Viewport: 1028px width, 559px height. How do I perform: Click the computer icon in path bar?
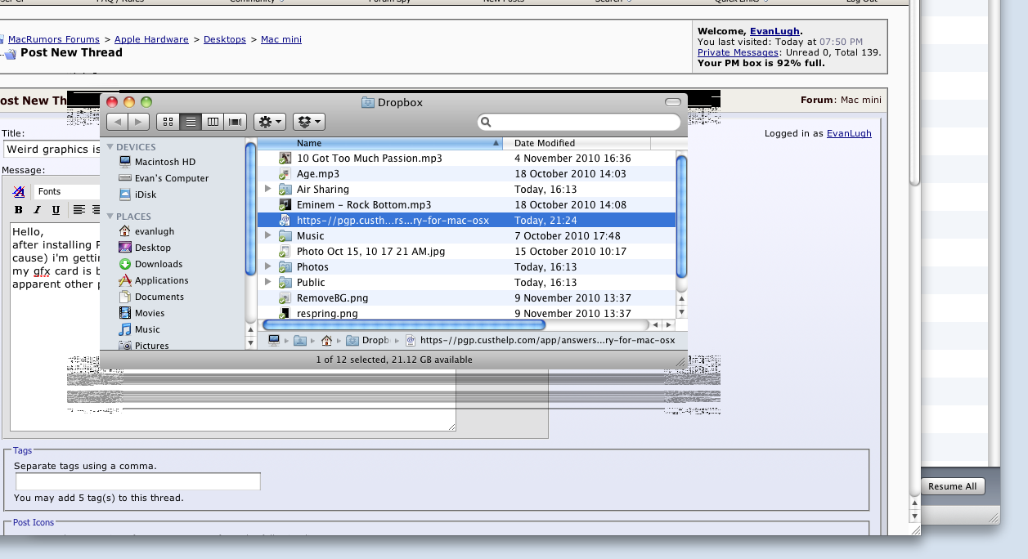click(x=273, y=341)
